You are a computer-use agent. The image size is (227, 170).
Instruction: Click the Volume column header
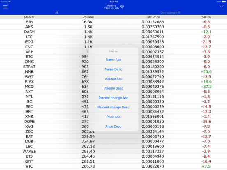[88, 17]
